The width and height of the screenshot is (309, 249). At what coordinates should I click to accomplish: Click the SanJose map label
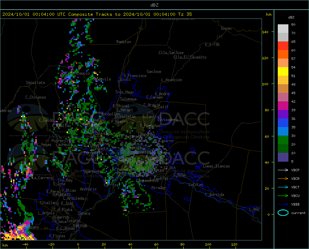click(154, 72)
